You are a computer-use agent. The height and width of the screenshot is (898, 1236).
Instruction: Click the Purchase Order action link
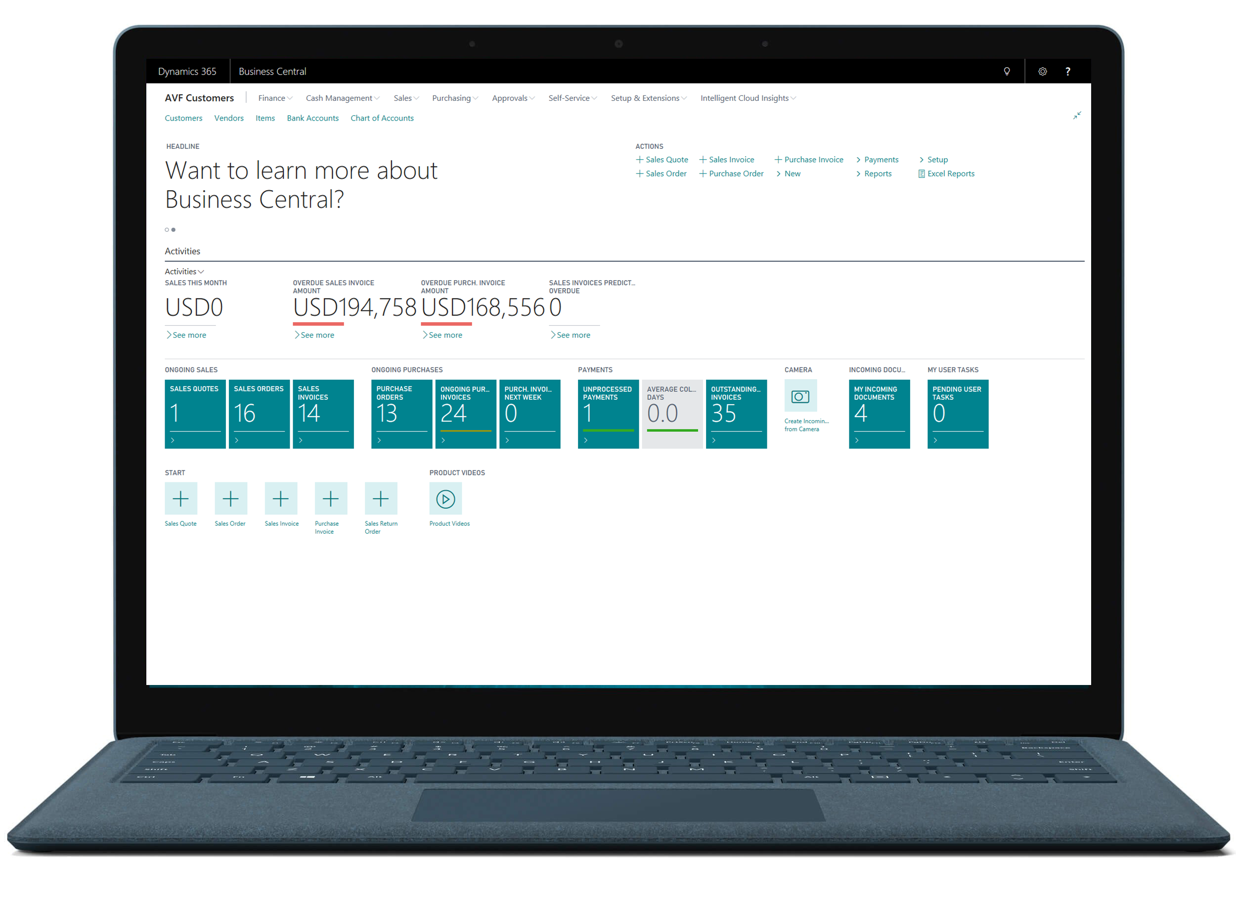[x=731, y=174]
